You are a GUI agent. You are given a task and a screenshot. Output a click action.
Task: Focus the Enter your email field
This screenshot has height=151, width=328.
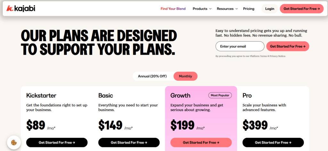click(x=240, y=46)
